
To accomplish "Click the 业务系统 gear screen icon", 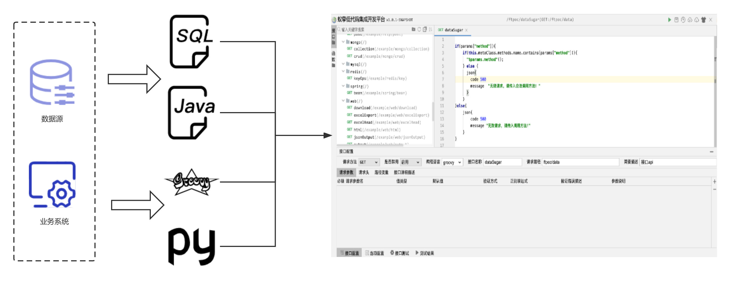I will point(52,184).
